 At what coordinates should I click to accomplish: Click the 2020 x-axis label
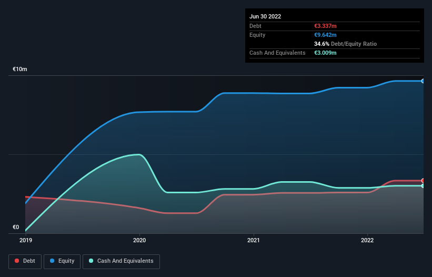click(x=139, y=240)
